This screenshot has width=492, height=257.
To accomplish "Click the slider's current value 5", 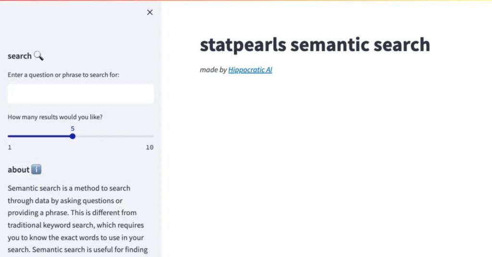I will point(73,128).
